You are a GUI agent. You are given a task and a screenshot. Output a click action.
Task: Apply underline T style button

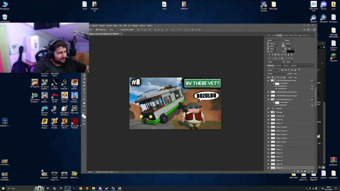[x=288, y=55]
